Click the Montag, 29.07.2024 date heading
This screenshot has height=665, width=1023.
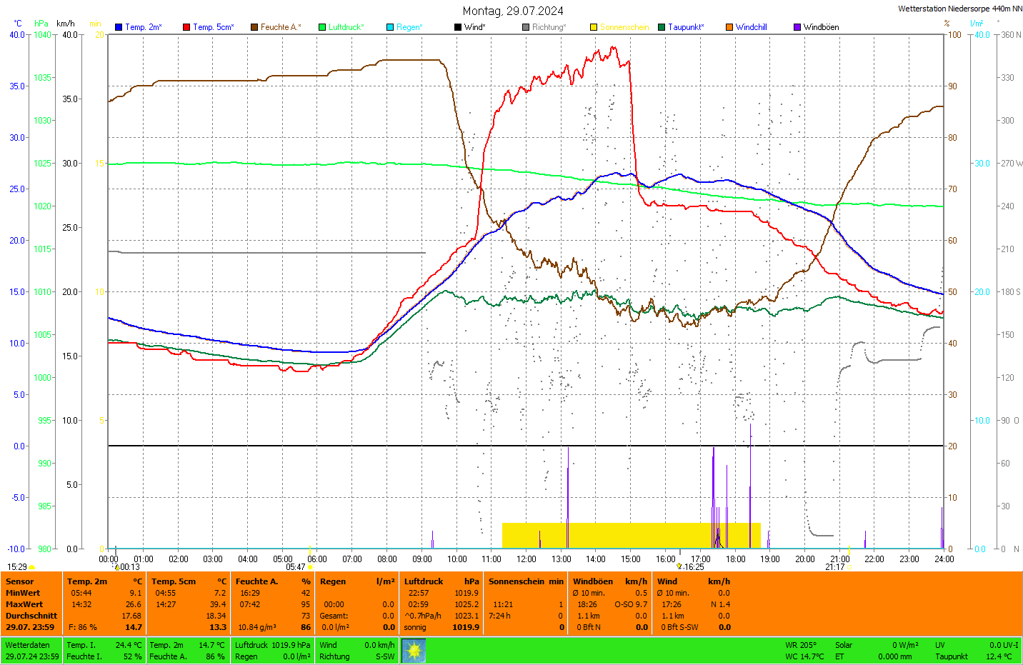coord(512,11)
